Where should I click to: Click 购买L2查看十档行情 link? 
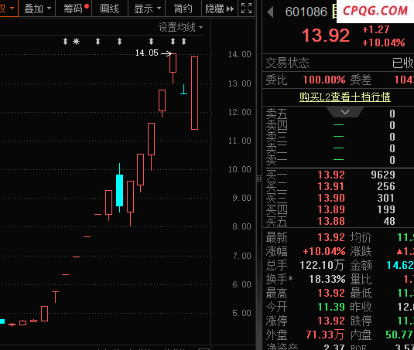(345, 97)
